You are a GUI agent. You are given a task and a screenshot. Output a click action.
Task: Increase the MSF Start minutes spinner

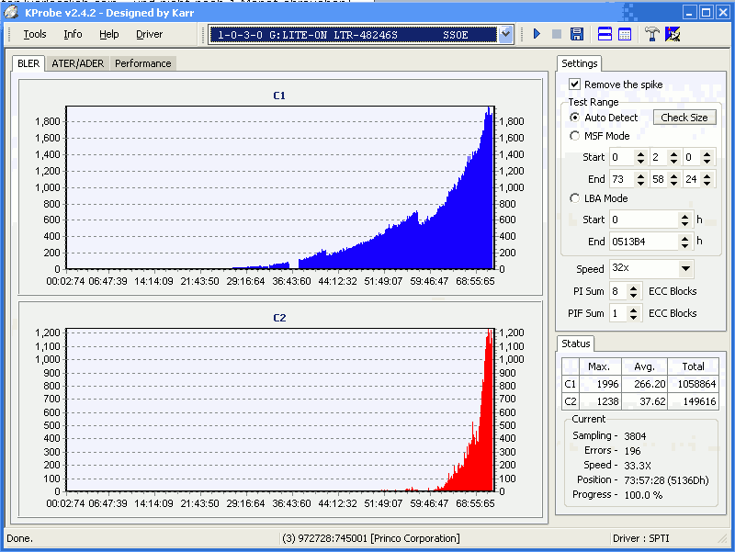[640, 153]
